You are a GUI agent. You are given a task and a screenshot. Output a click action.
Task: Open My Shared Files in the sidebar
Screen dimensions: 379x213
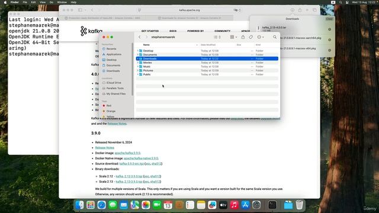tap(116, 93)
